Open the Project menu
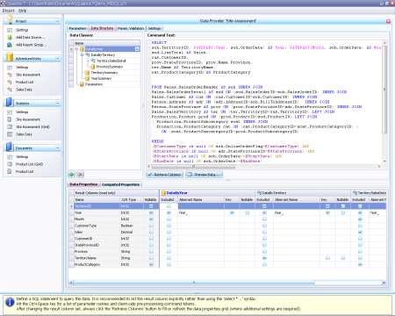Image resolution: width=395 pixels, height=316 pixels. (x=8, y=11)
